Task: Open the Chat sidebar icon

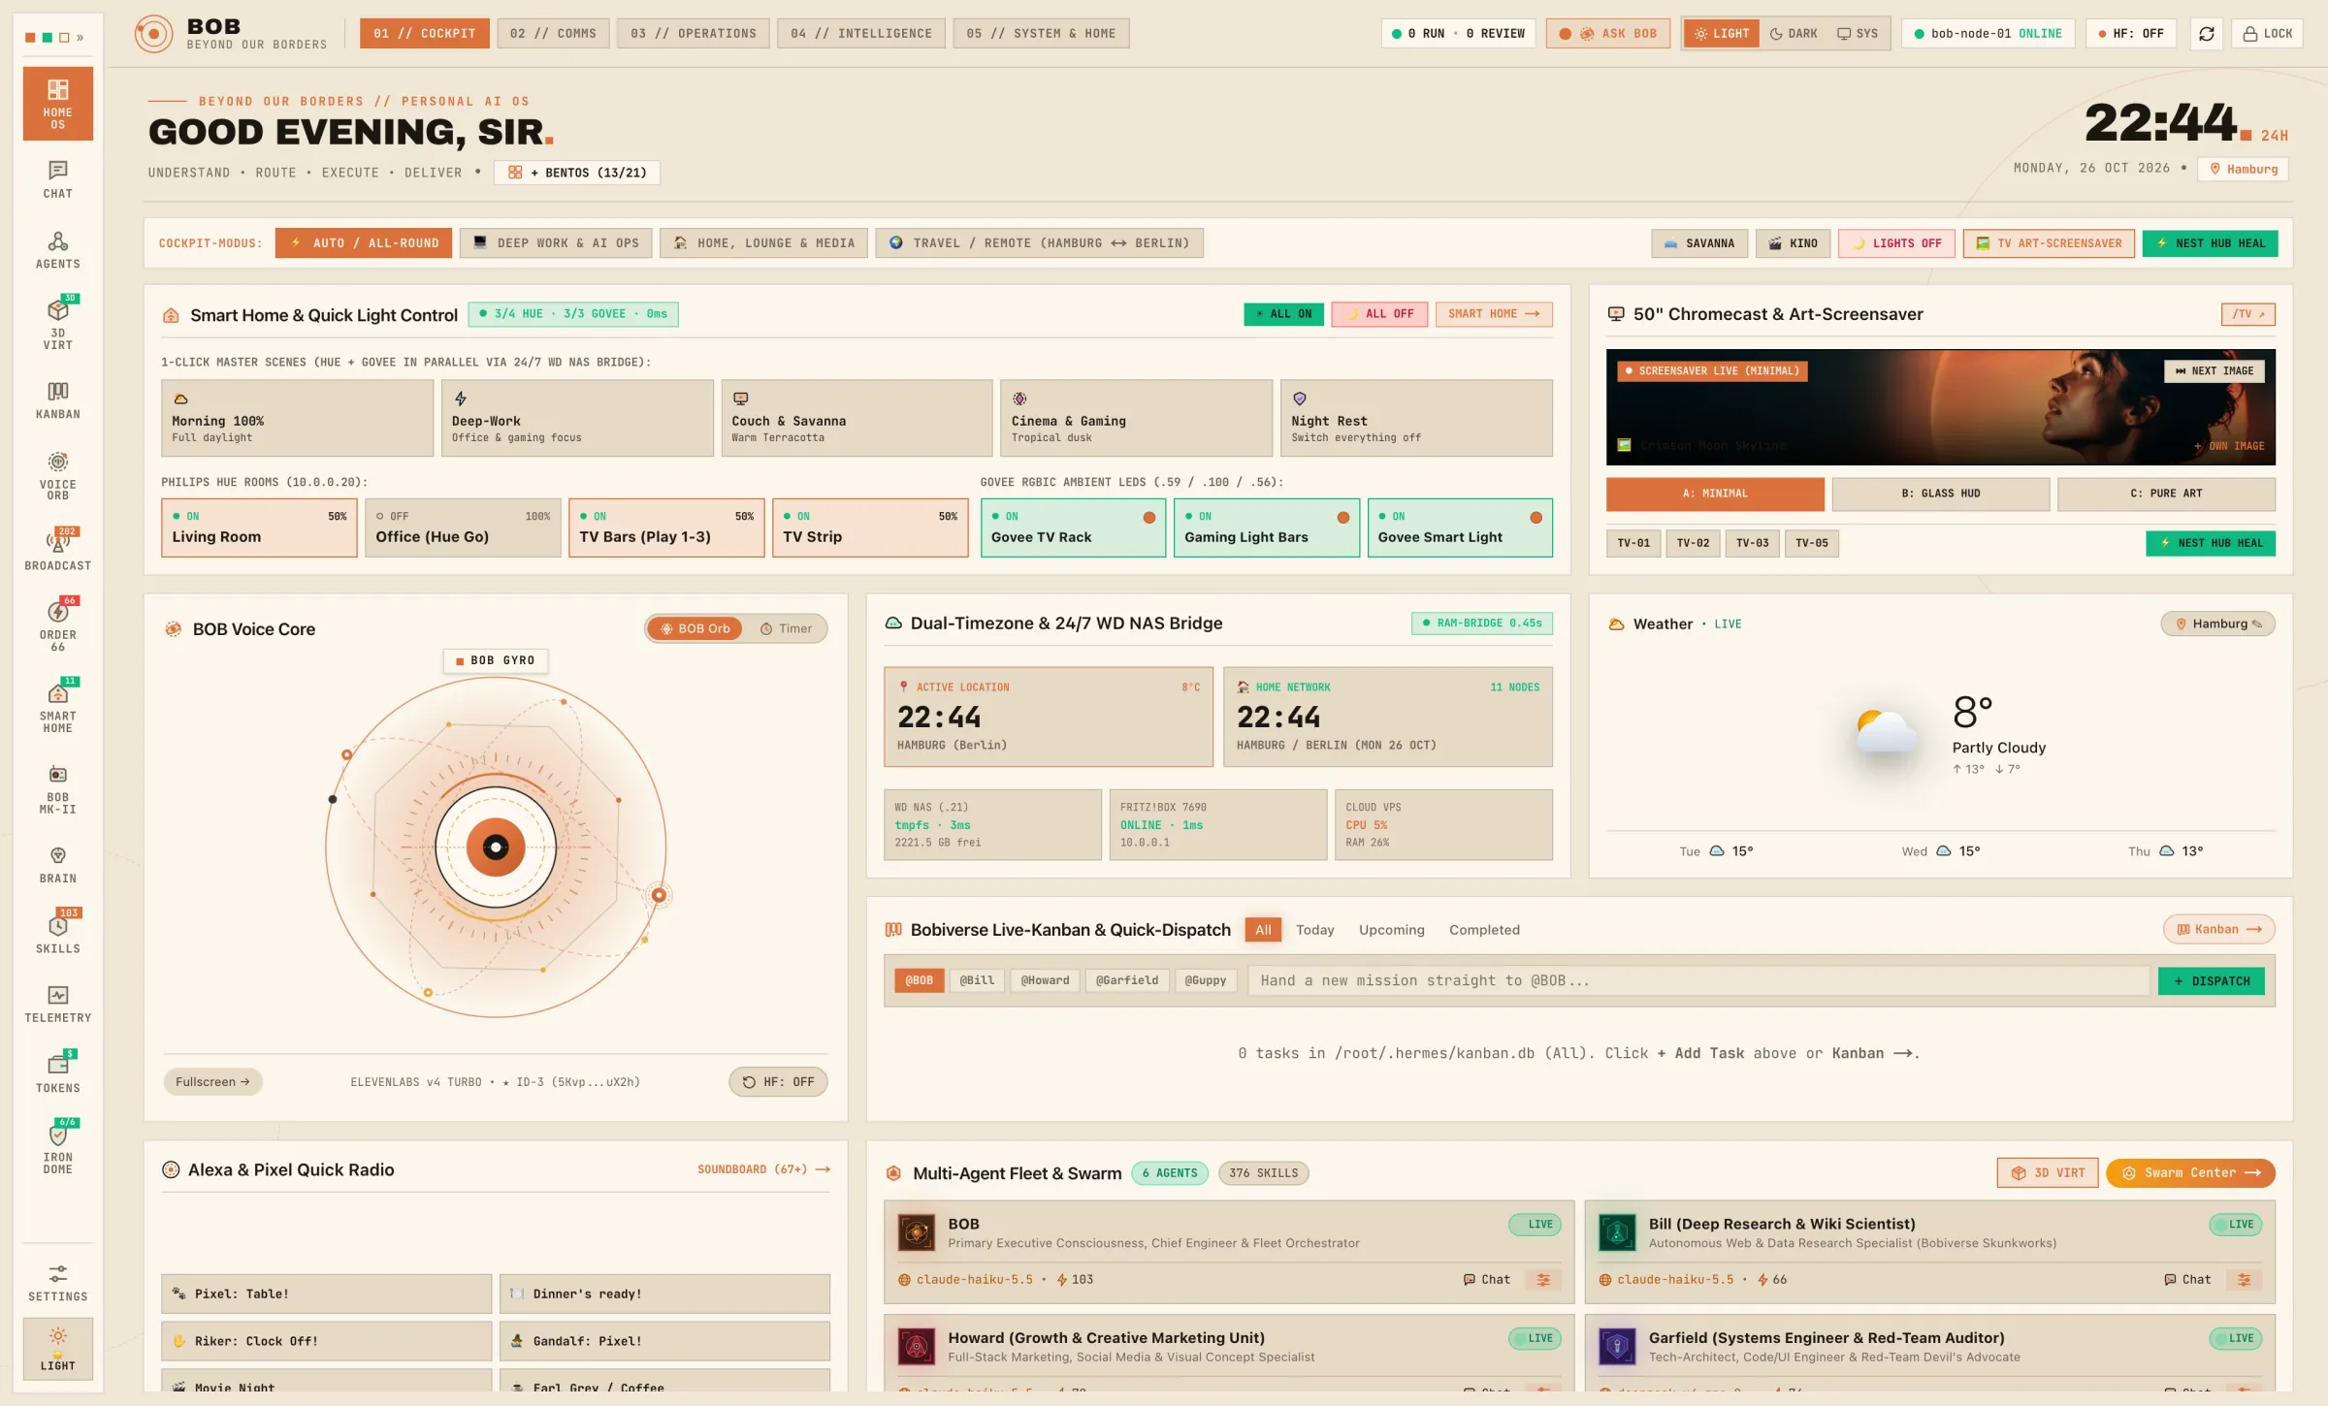Action: click(58, 180)
